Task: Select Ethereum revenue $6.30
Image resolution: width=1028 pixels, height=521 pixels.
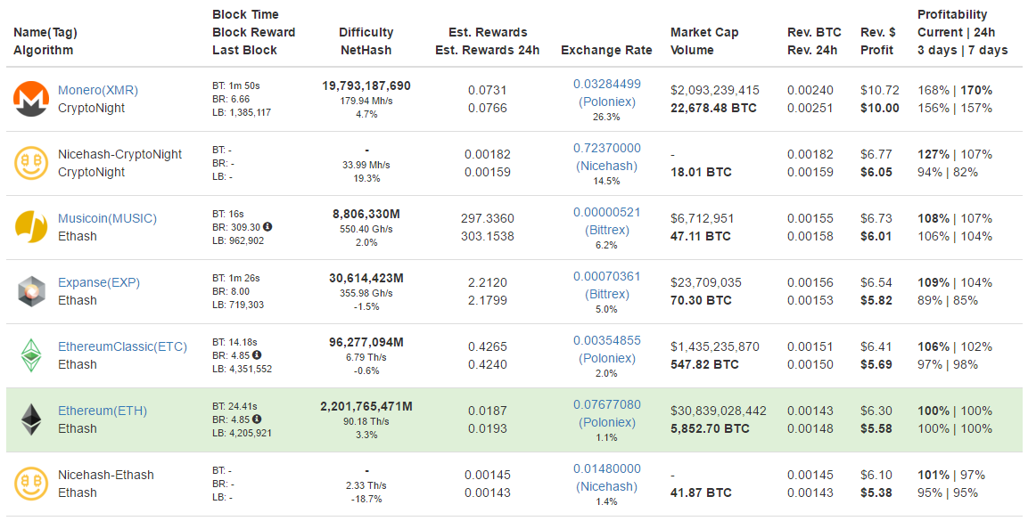Action: 876,411
